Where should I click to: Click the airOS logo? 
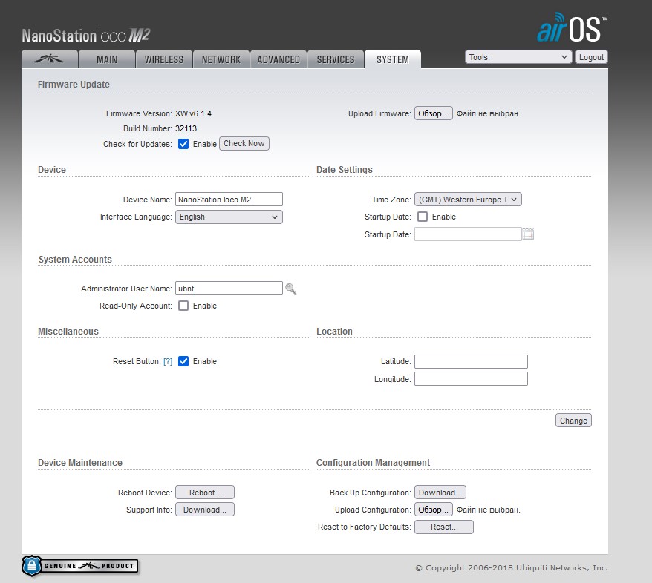[x=572, y=27]
